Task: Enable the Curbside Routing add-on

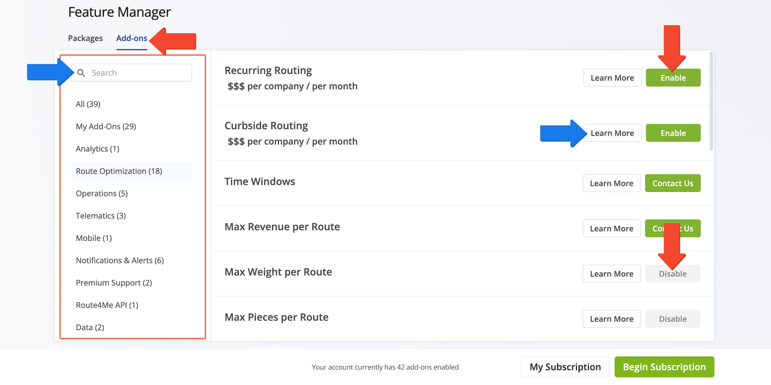Action: [x=673, y=133]
